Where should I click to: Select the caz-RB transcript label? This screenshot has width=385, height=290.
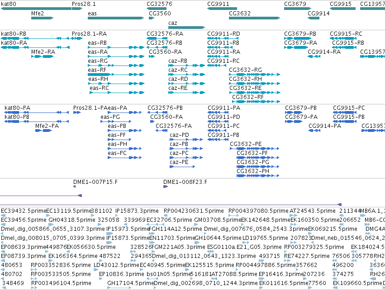[x=178, y=61]
